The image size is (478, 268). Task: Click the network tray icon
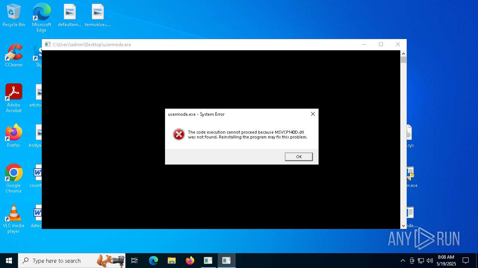point(421,261)
